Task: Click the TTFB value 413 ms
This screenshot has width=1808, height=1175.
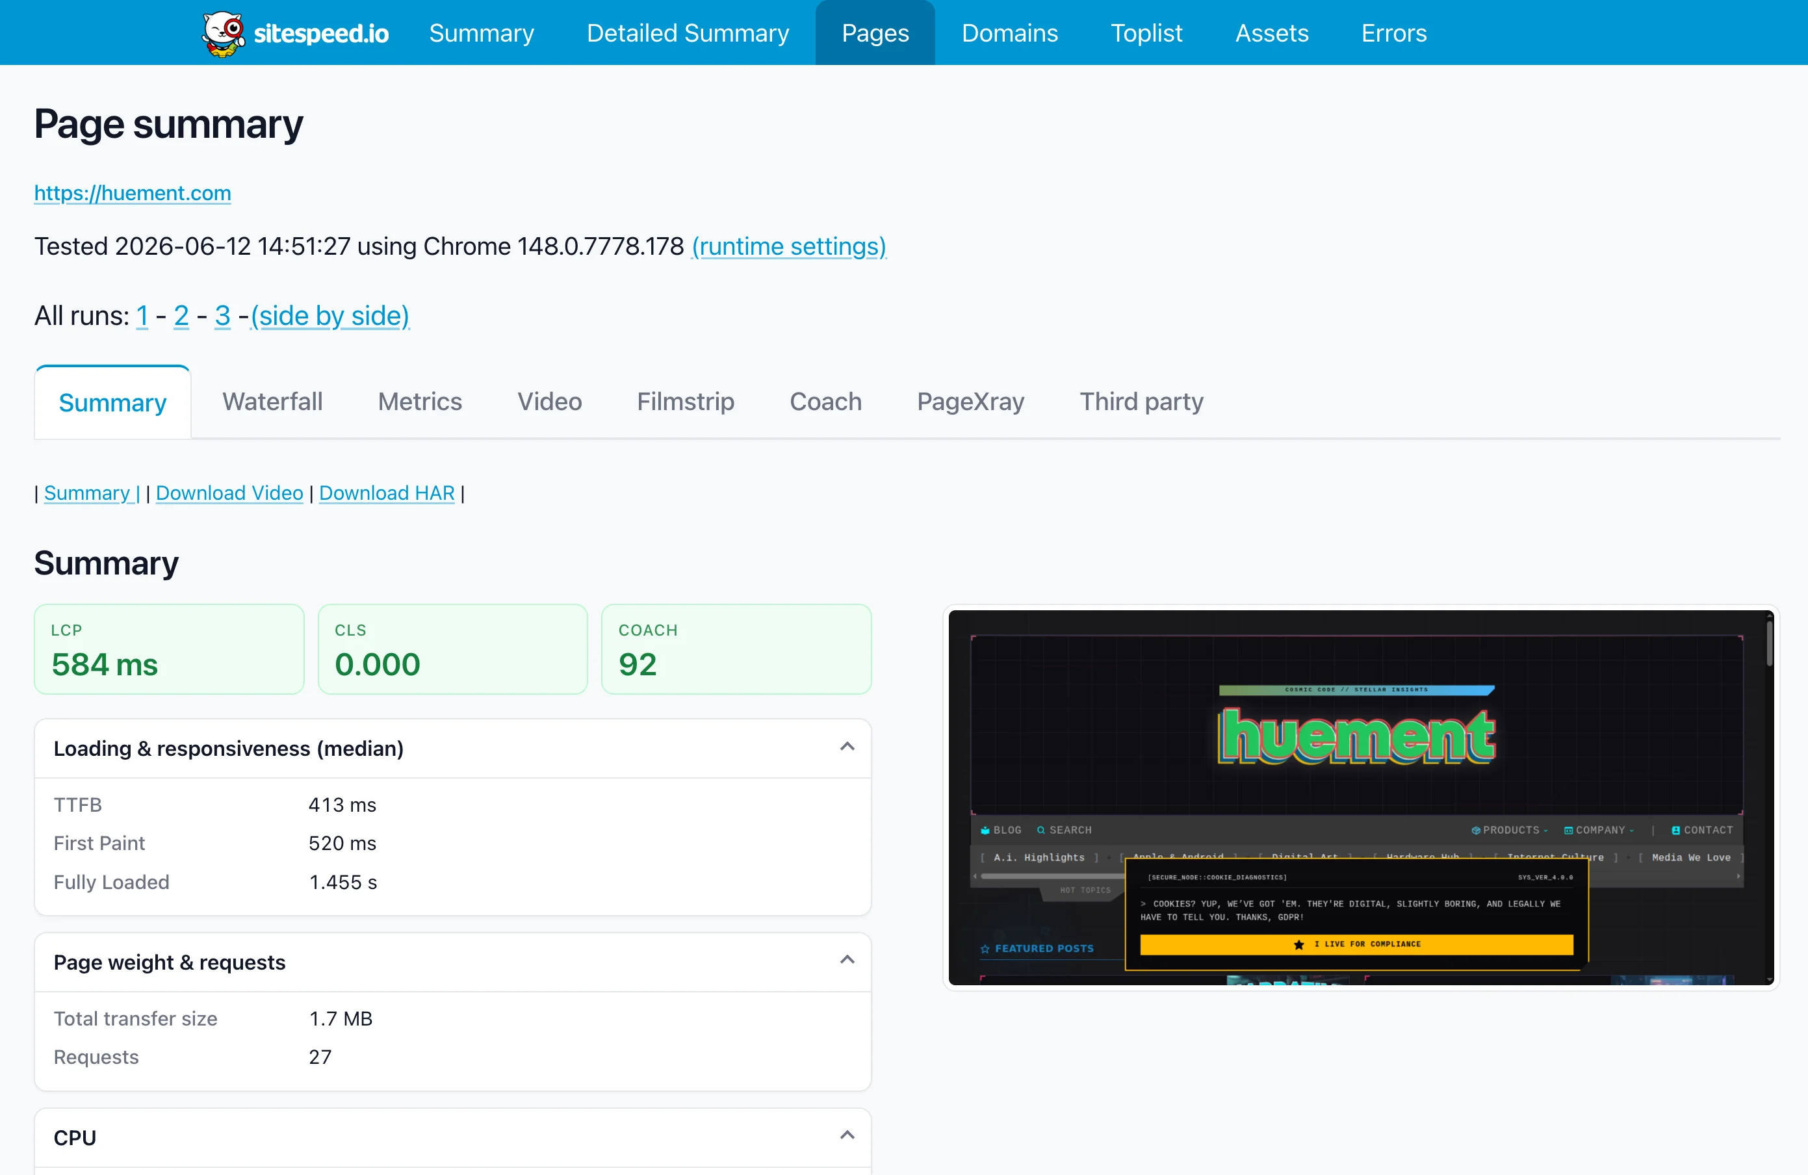Action: [x=342, y=805]
